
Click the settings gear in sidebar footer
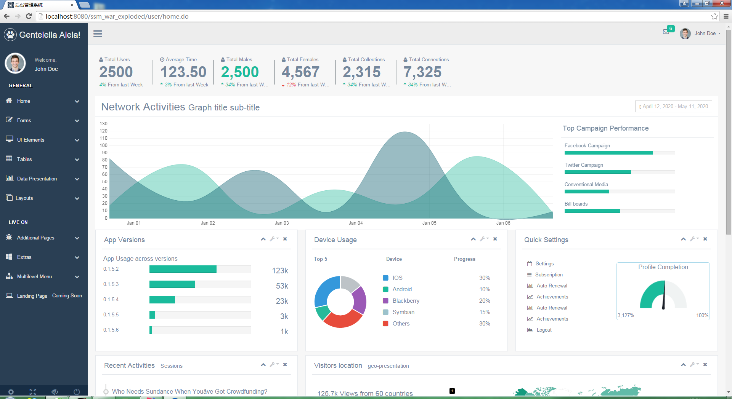click(x=11, y=391)
